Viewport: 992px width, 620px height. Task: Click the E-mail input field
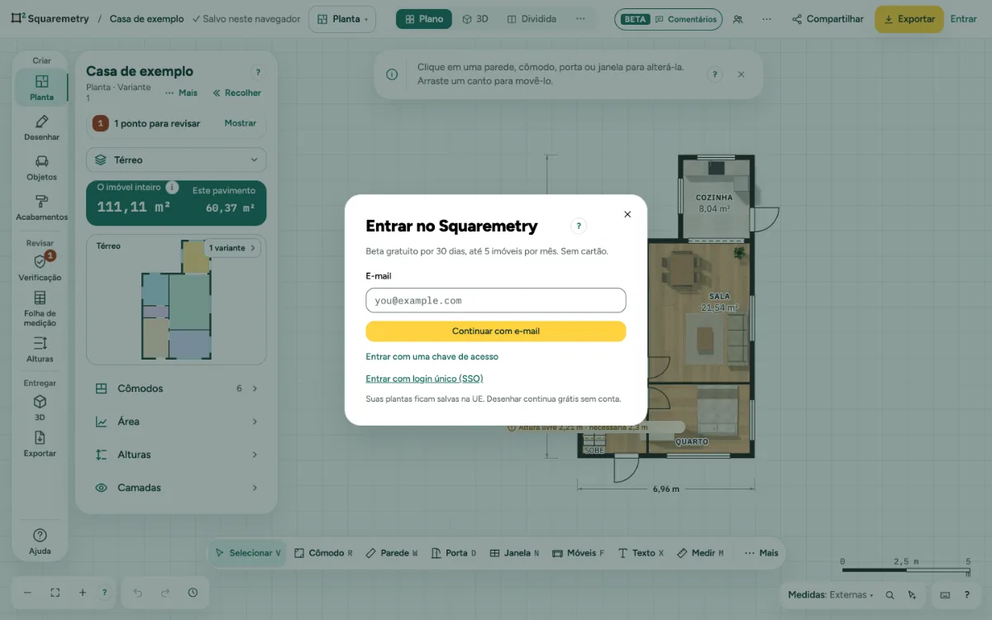pos(496,300)
